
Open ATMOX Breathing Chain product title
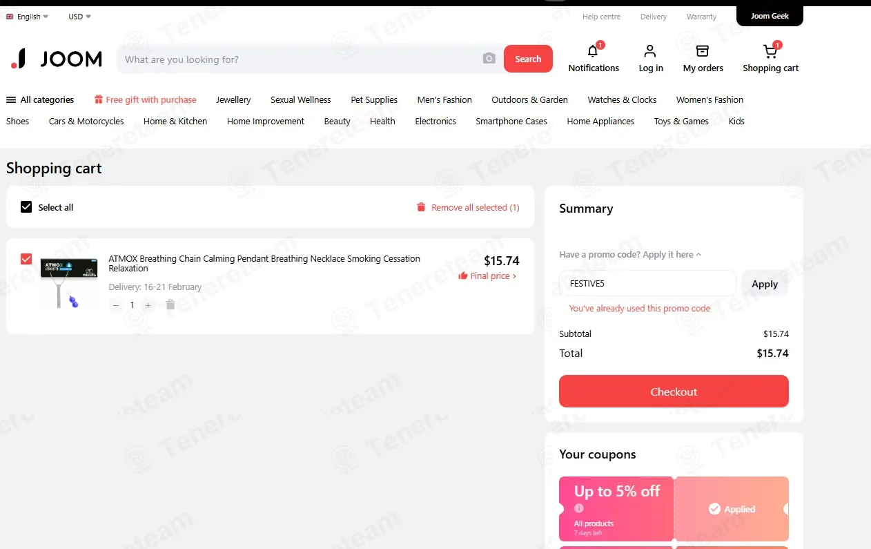pos(264,263)
